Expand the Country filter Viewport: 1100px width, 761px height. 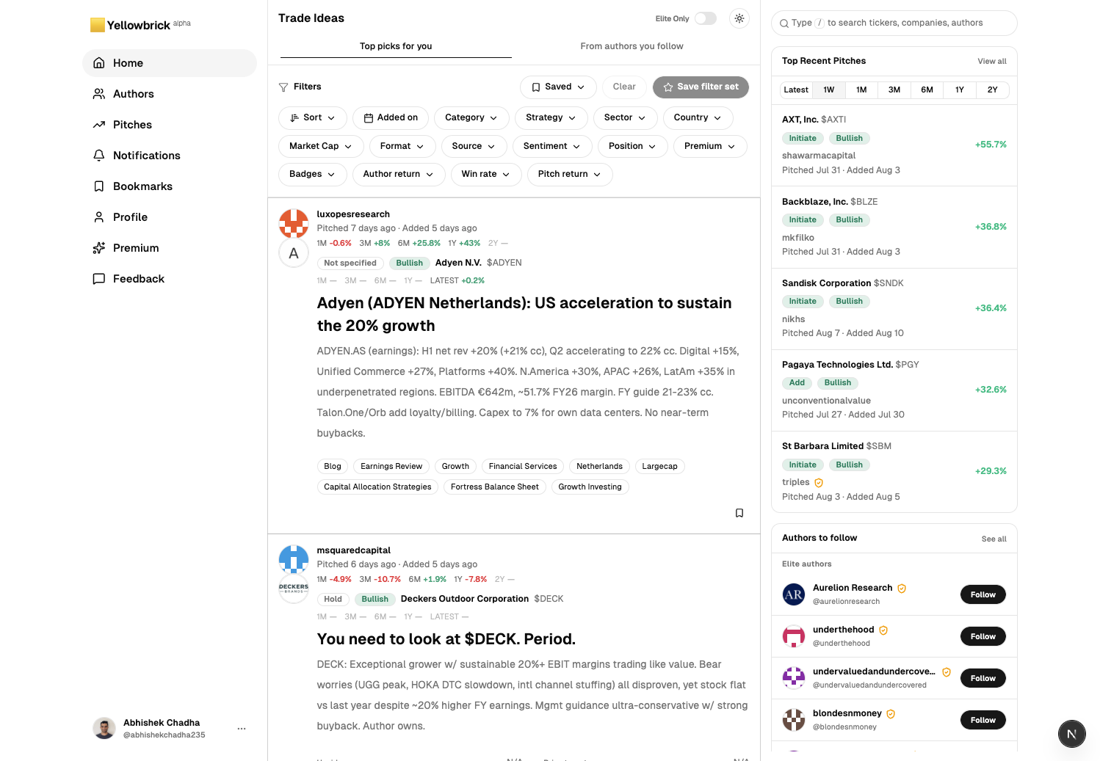698,117
